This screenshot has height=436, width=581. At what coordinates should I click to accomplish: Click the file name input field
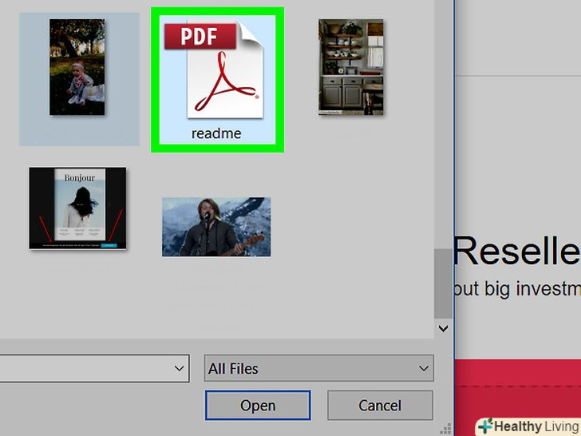pyautogui.click(x=94, y=368)
